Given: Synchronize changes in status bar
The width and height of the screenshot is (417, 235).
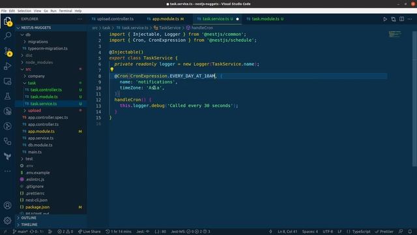Looking at the screenshot, I should [x=36, y=232].
